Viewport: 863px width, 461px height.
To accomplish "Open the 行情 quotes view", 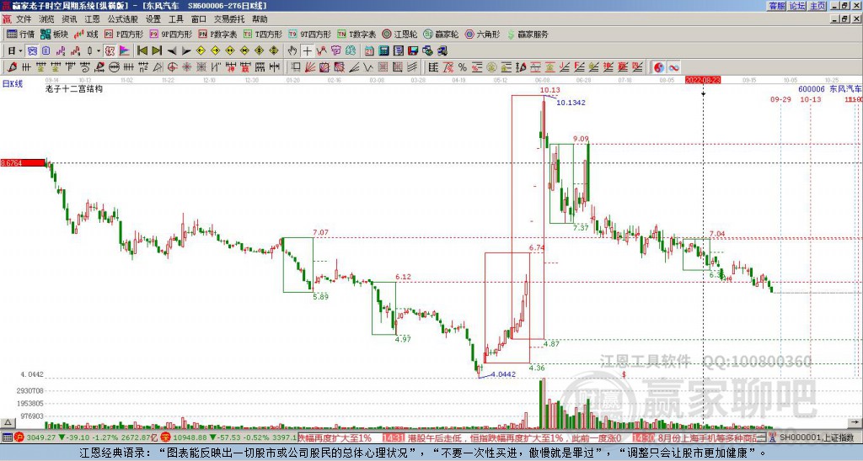I will [20, 34].
